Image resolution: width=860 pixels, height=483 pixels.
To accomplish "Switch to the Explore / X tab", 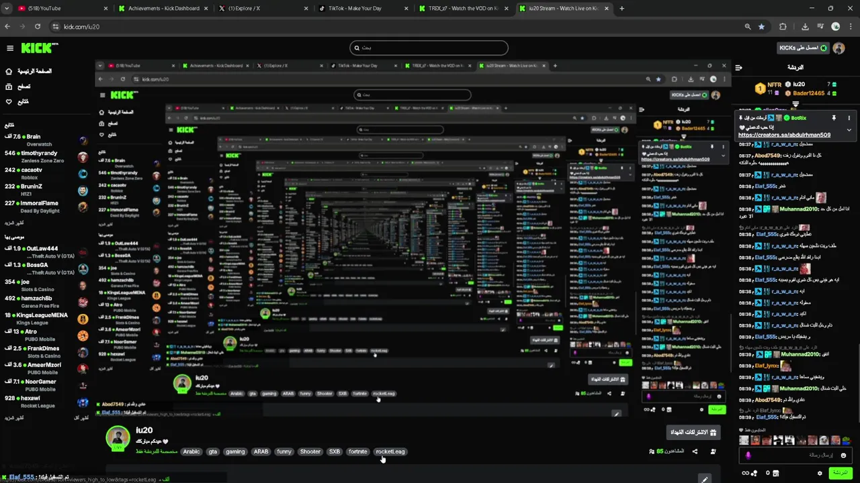I will click(x=262, y=8).
